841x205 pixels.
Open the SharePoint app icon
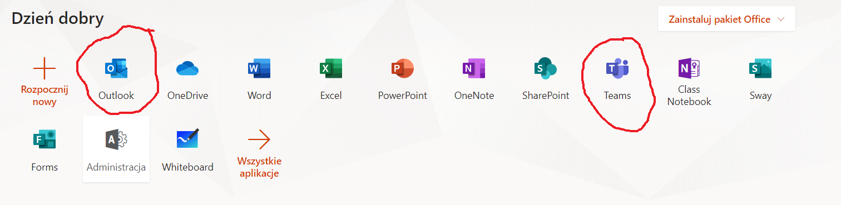click(x=546, y=68)
